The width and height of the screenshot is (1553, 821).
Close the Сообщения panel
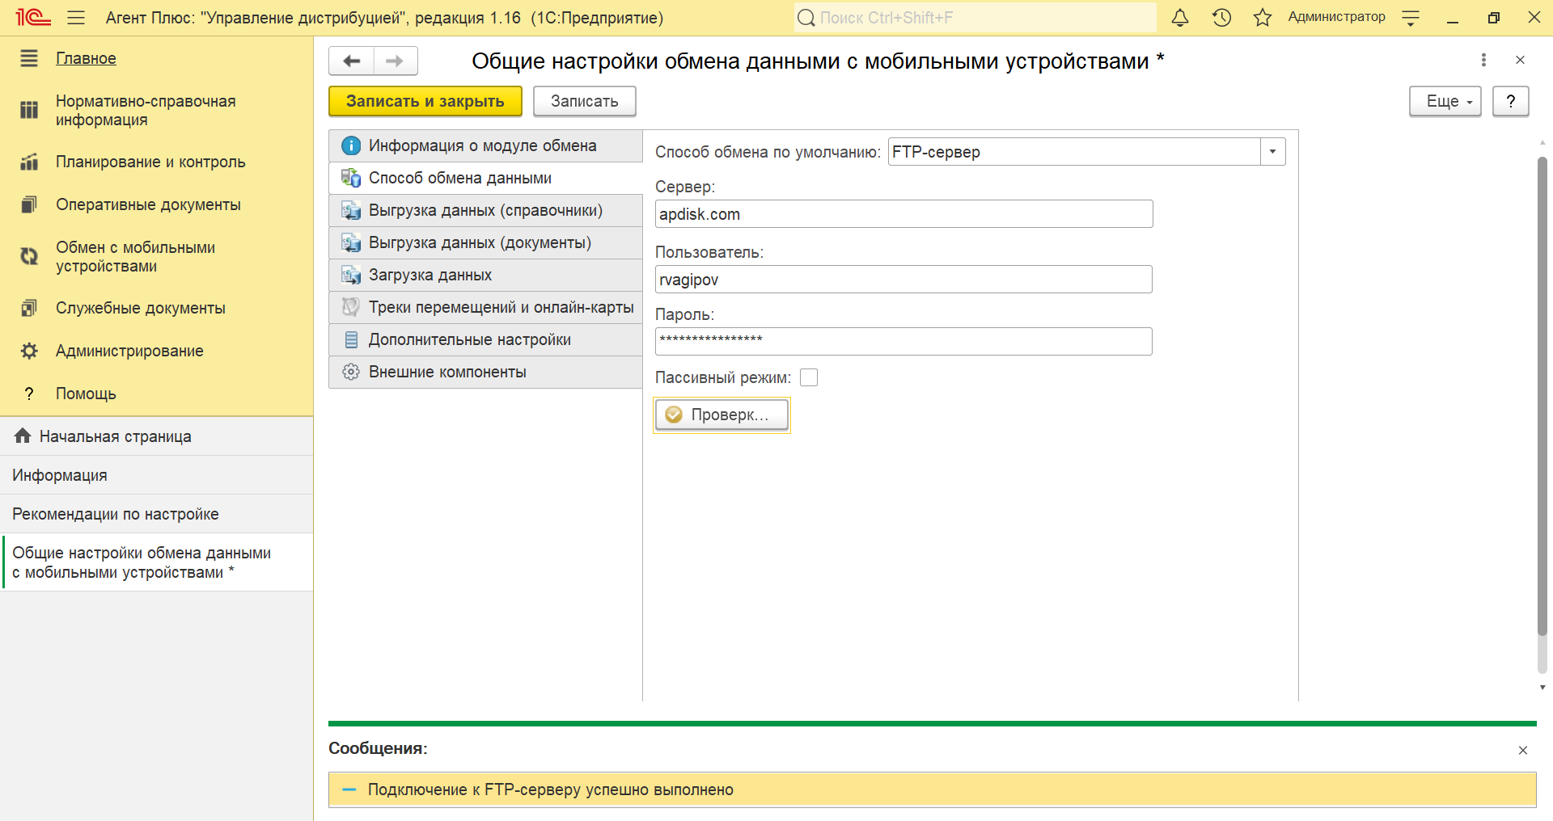[1522, 750]
